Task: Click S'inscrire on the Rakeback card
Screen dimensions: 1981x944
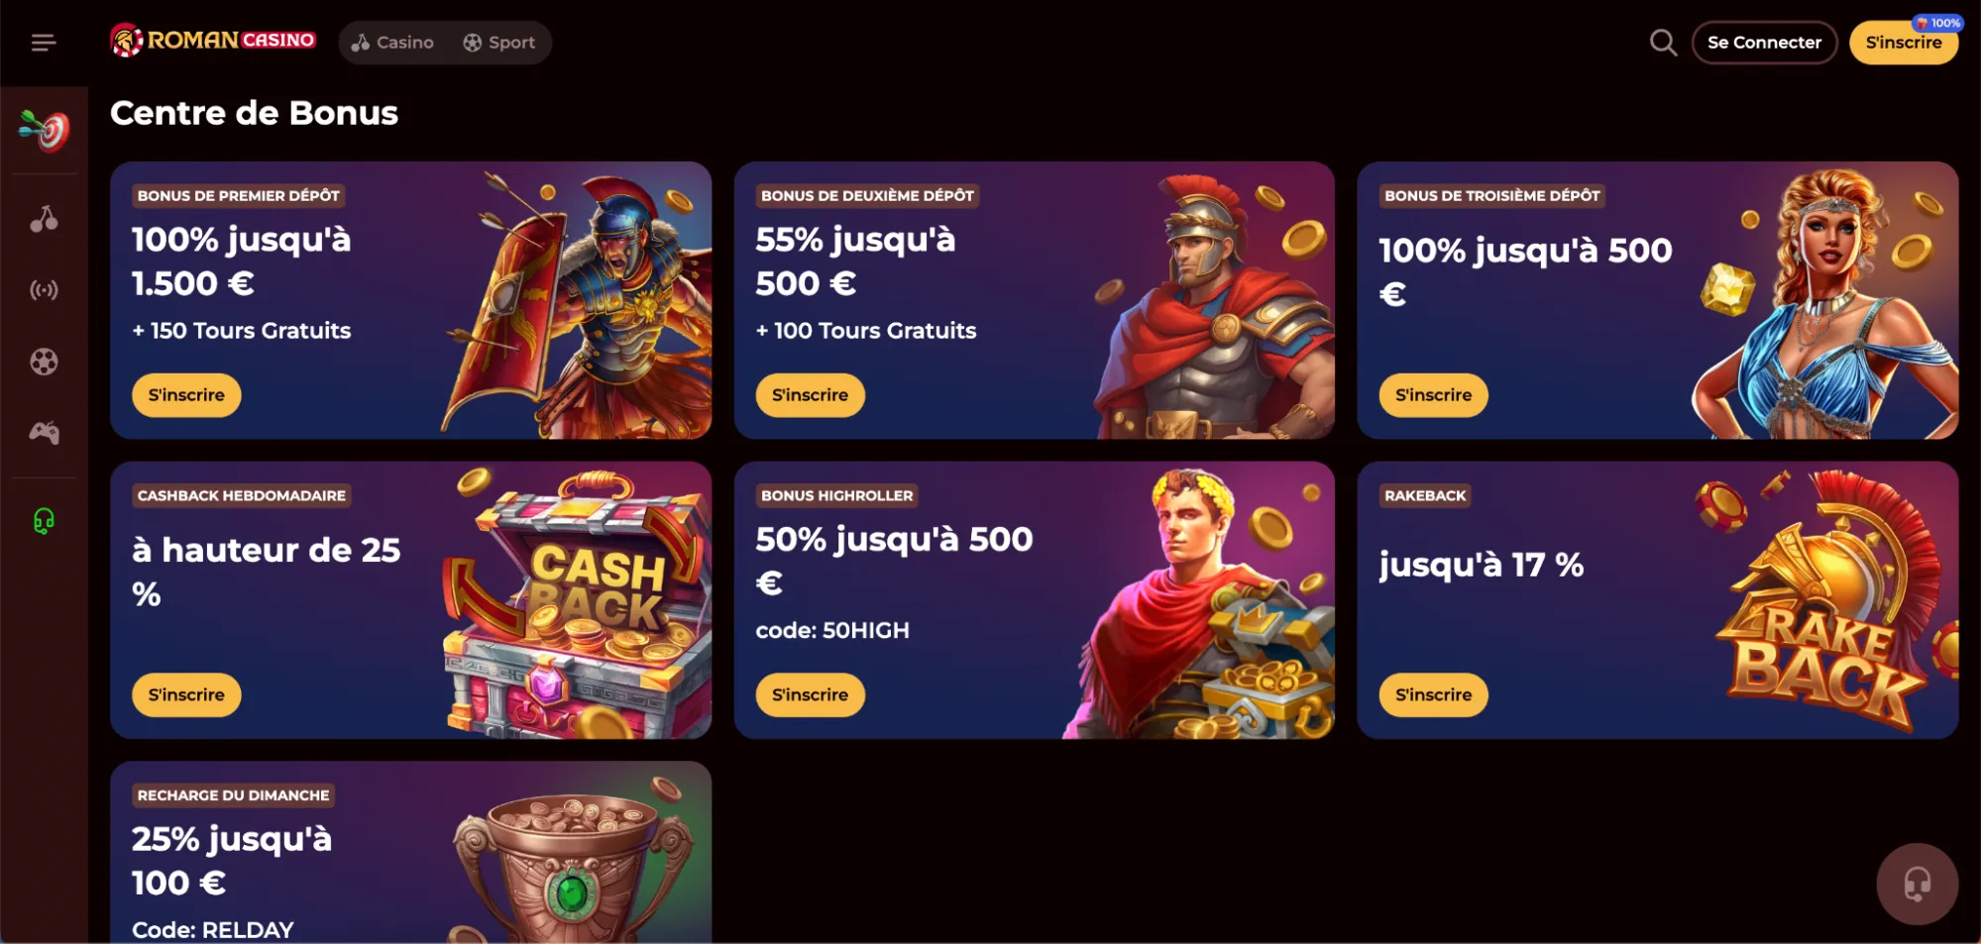Action: click(x=1433, y=695)
